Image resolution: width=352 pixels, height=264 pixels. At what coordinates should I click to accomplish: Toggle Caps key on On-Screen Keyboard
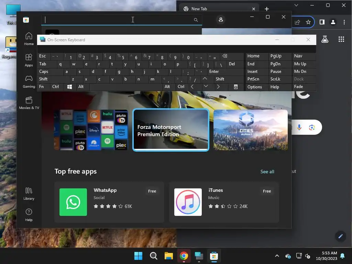tap(50, 71)
